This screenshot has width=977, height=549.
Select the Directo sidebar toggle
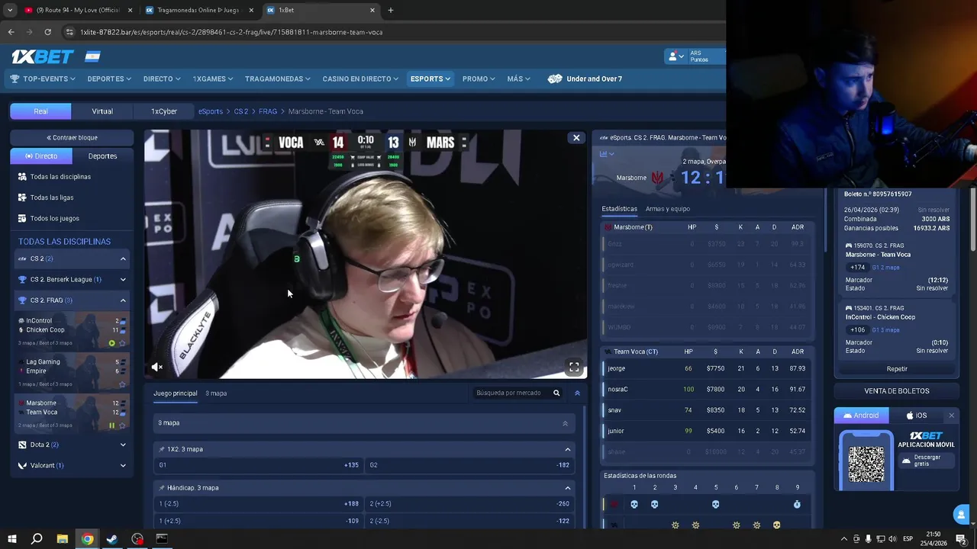coord(41,156)
